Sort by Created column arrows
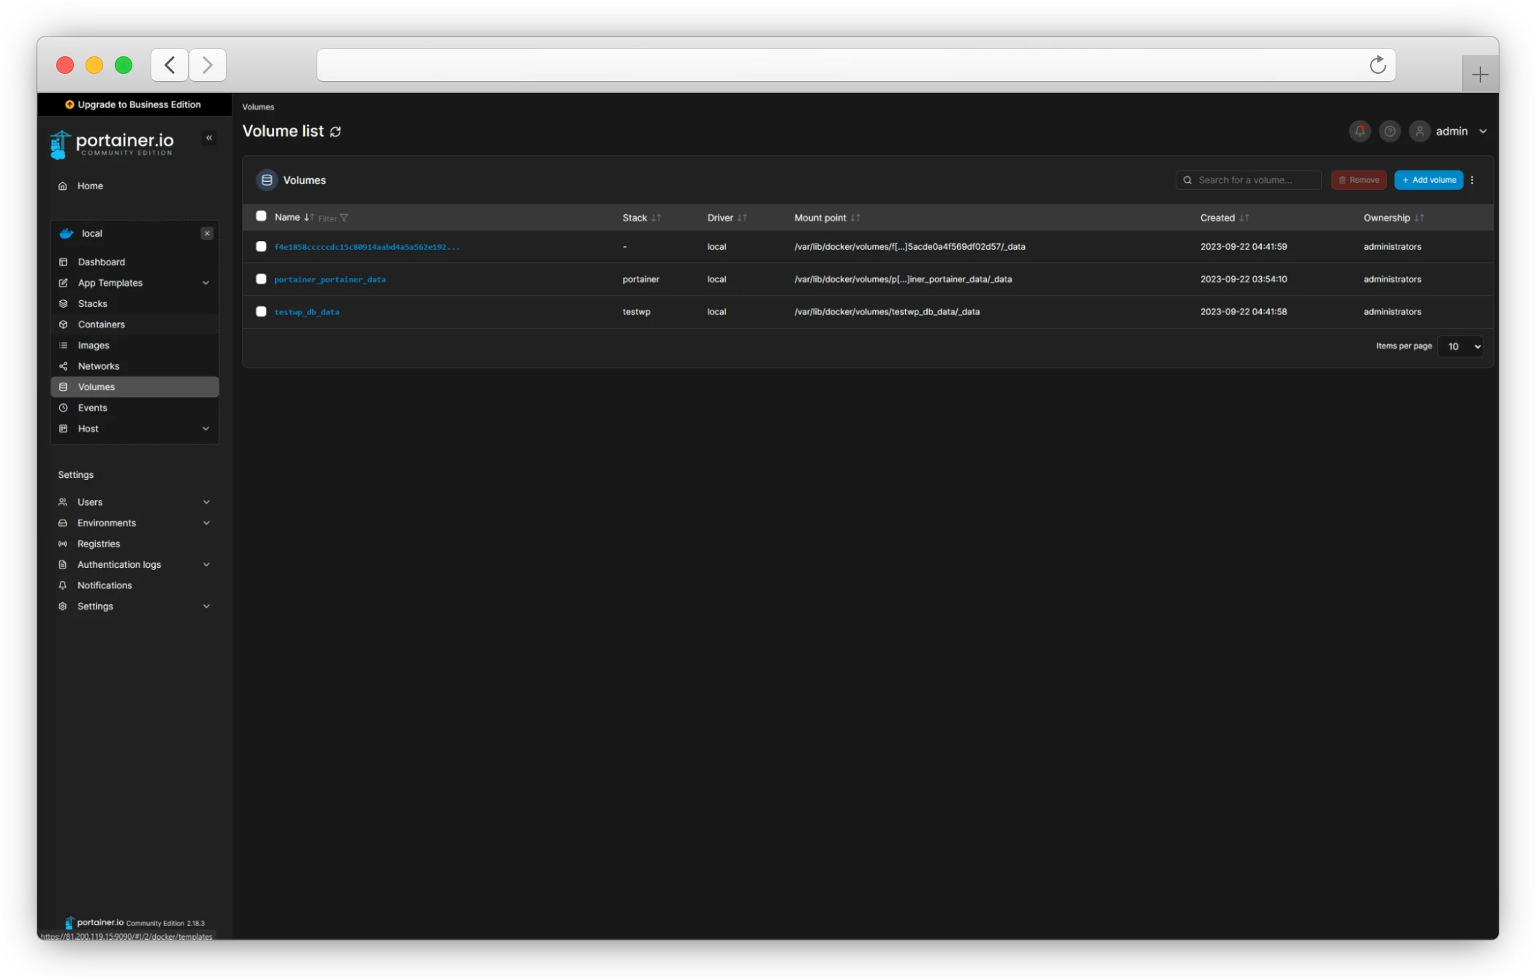1536x977 pixels. (1244, 218)
